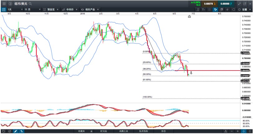253x134 pixels.
Task: Click the search magnifier next to 纽币/美元
Action: click(x=30, y=4)
